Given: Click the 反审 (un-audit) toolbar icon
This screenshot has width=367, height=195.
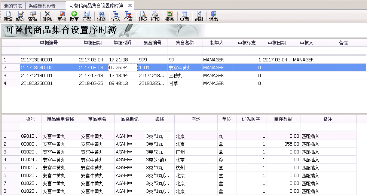Looking at the screenshot, I should [74, 16].
